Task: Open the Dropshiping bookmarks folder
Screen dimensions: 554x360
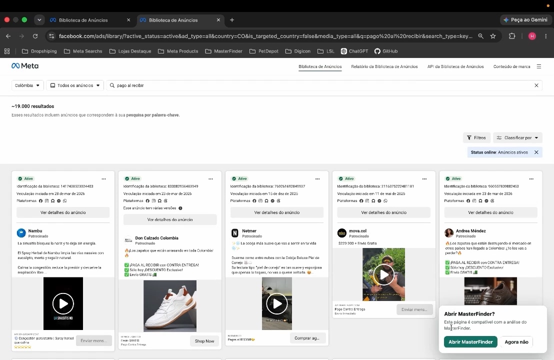Action: (x=39, y=51)
